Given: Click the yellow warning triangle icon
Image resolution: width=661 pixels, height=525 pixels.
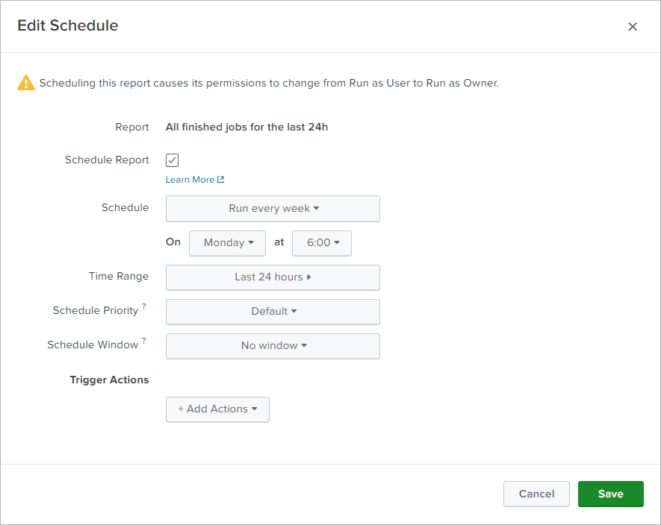Looking at the screenshot, I should pyautogui.click(x=26, y=83).
